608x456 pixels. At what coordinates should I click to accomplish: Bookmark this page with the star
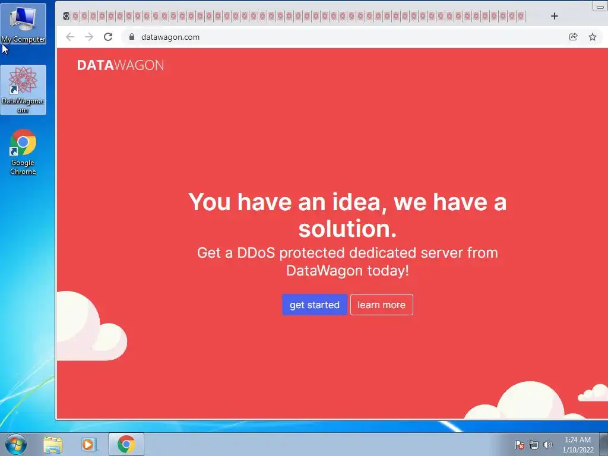pos(593,37)
